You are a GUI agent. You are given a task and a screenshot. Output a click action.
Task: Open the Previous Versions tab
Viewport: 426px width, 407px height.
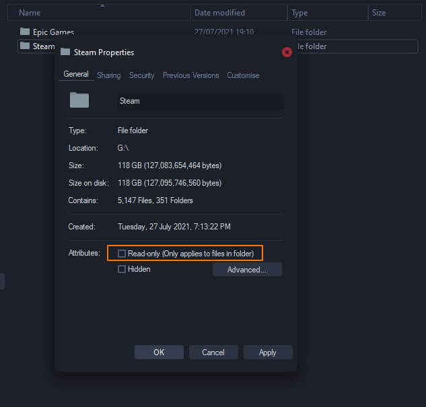click(191, 75)
